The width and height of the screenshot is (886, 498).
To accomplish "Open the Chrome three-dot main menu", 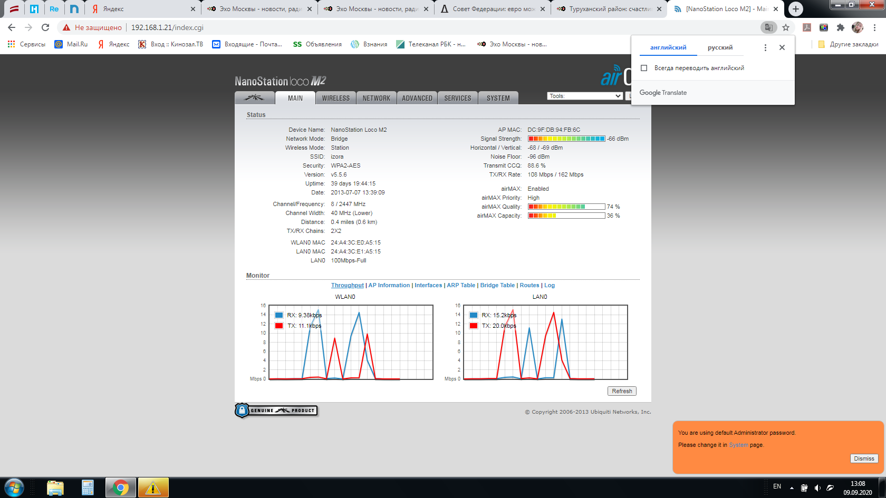I will point(874,27).
